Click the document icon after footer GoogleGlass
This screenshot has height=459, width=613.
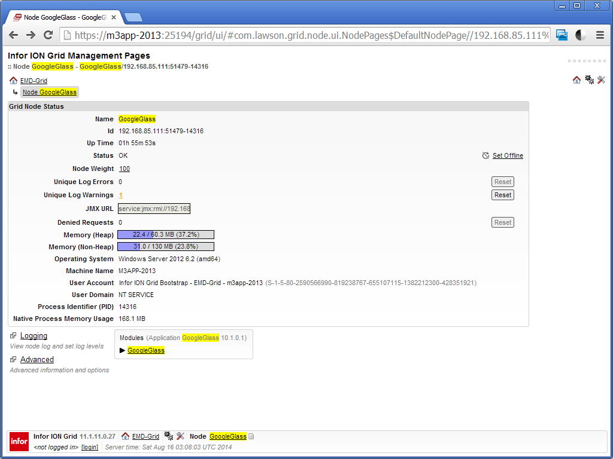click(251, 437)
